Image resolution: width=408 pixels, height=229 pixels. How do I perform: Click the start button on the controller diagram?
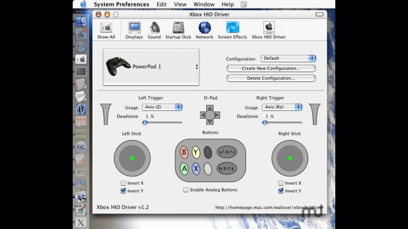pyautogui.click(x=227, y=152)
